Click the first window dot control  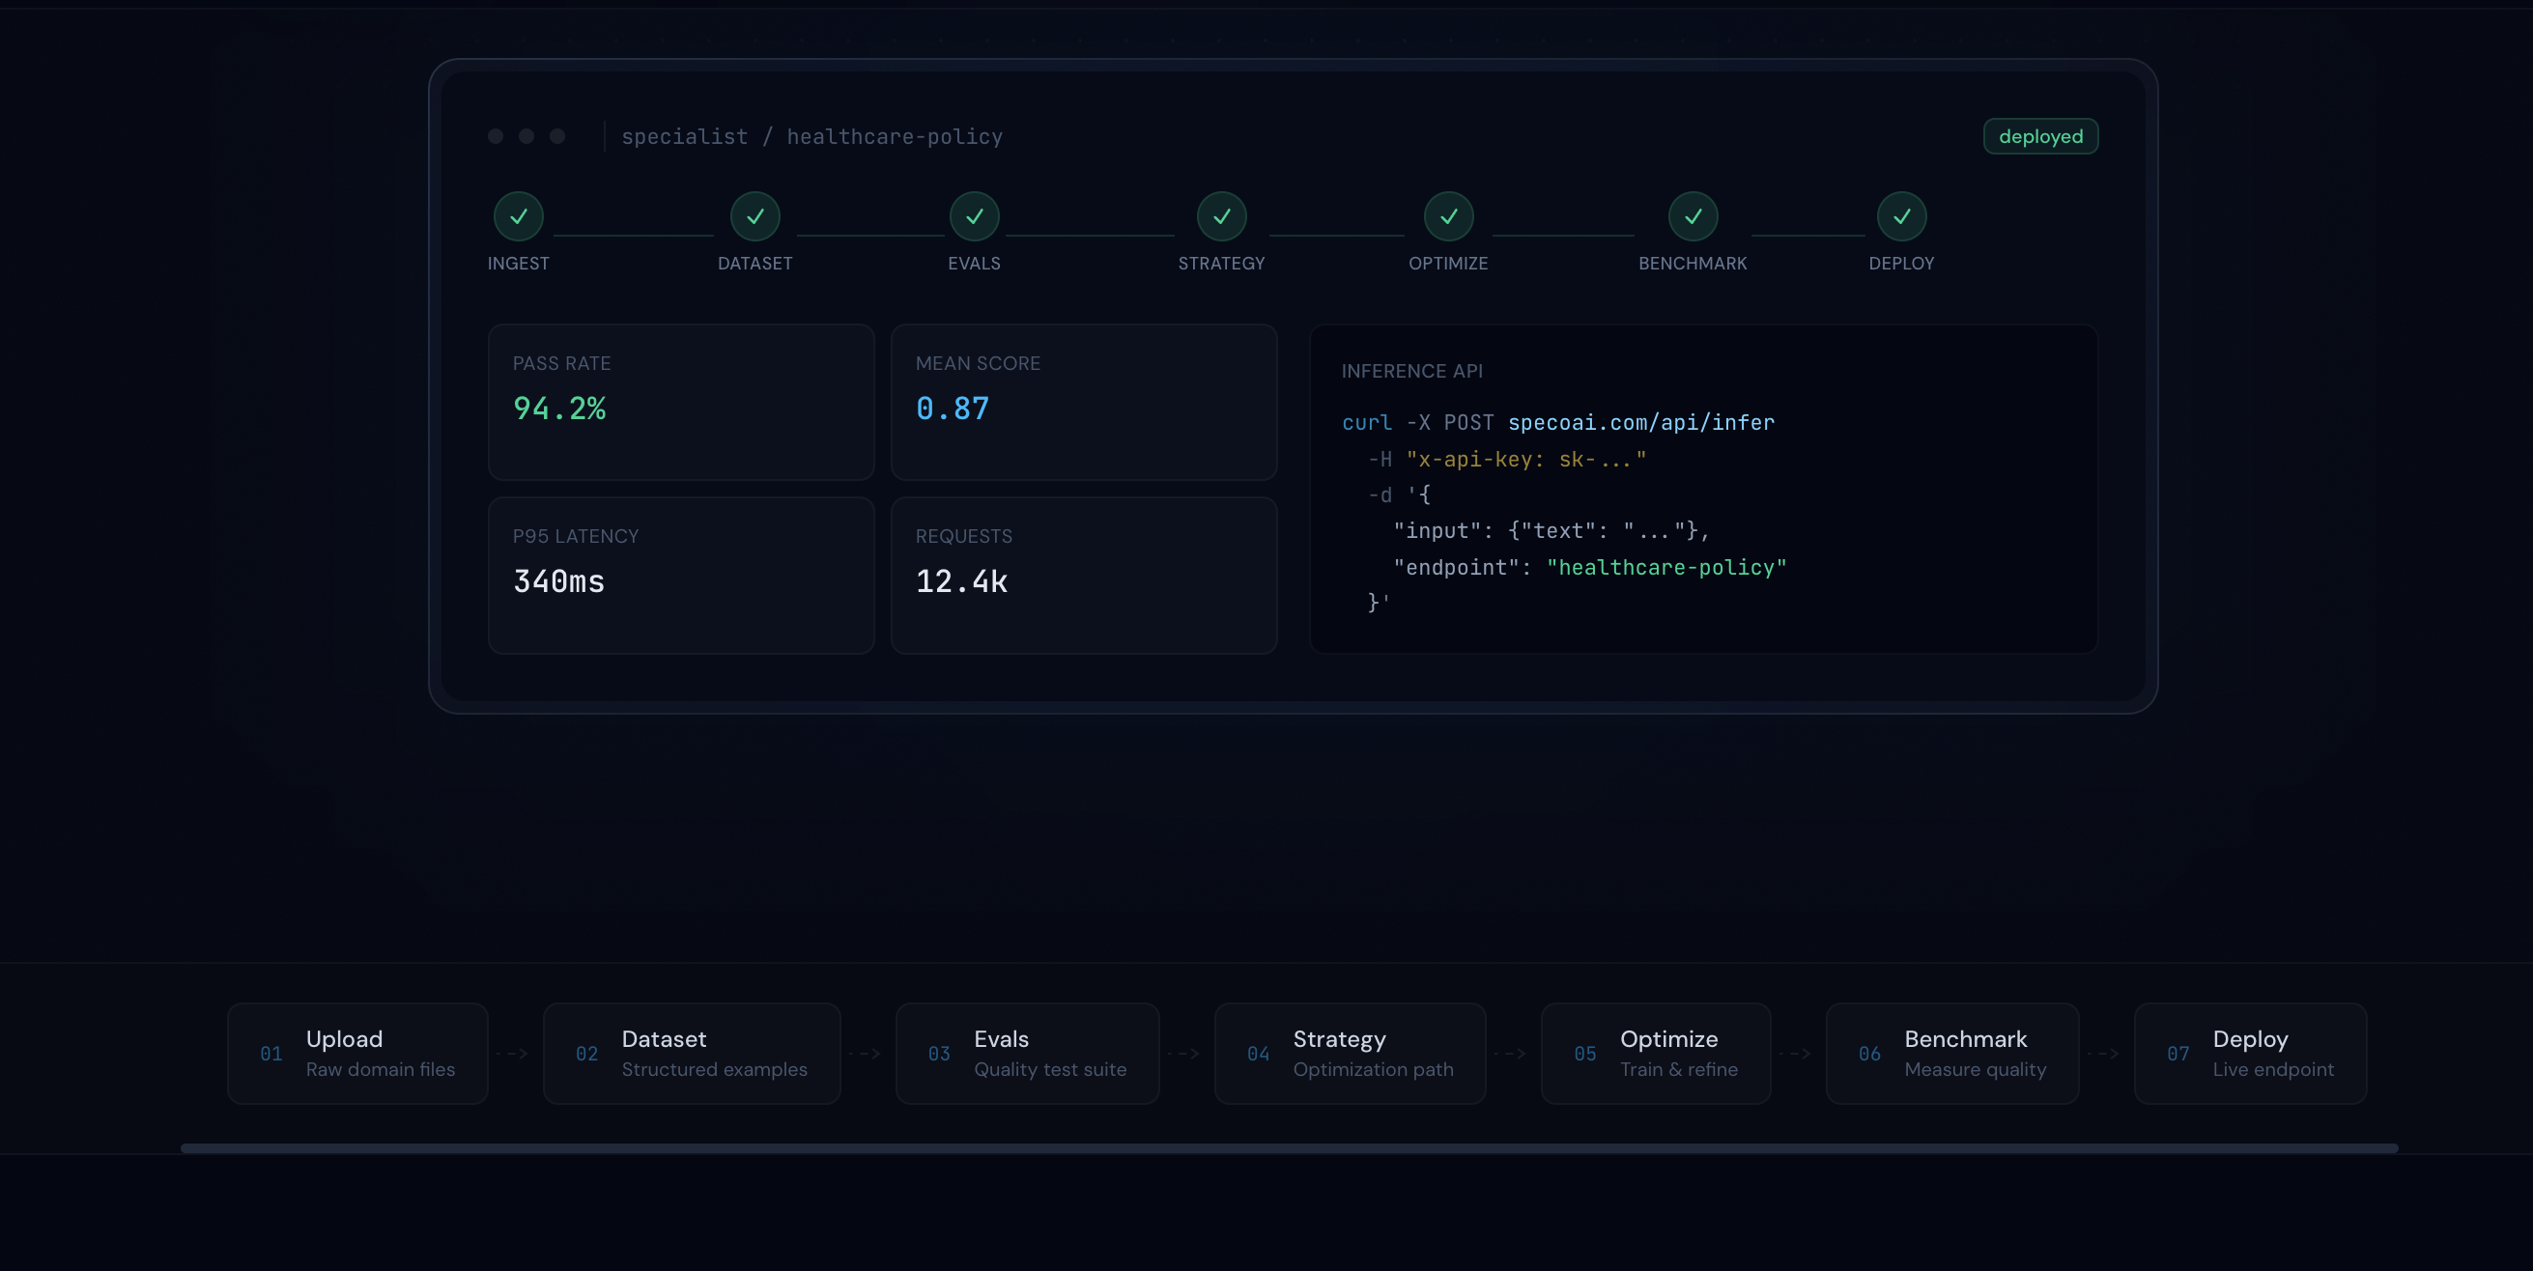point(495,136)
